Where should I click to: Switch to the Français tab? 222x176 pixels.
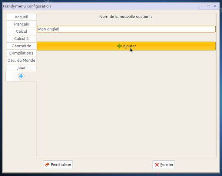pos(21,24)
